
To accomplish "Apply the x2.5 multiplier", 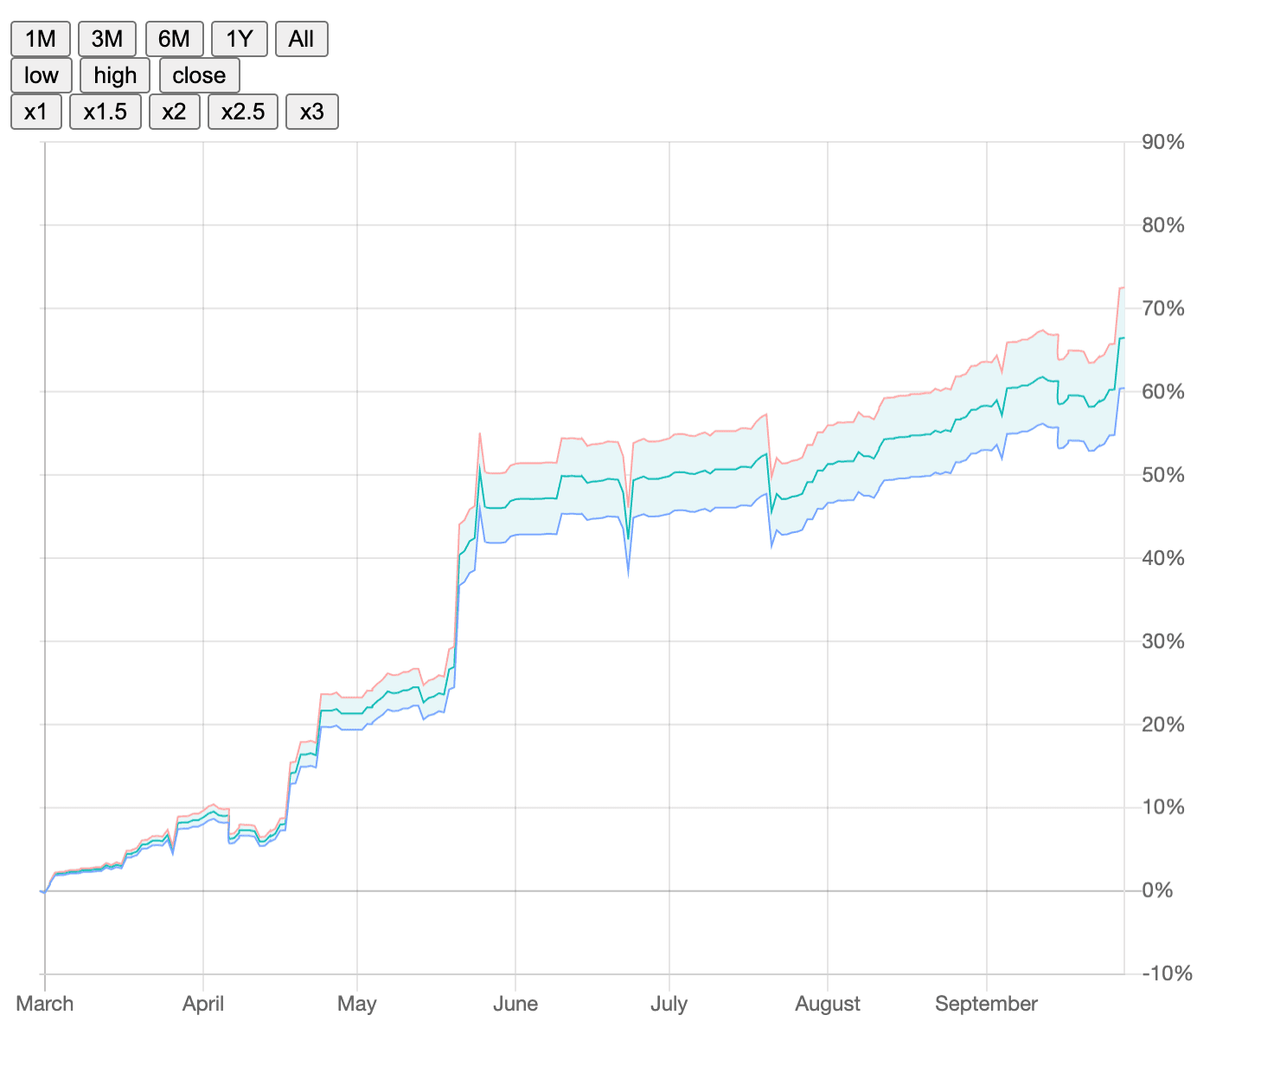I will [243, 112].
